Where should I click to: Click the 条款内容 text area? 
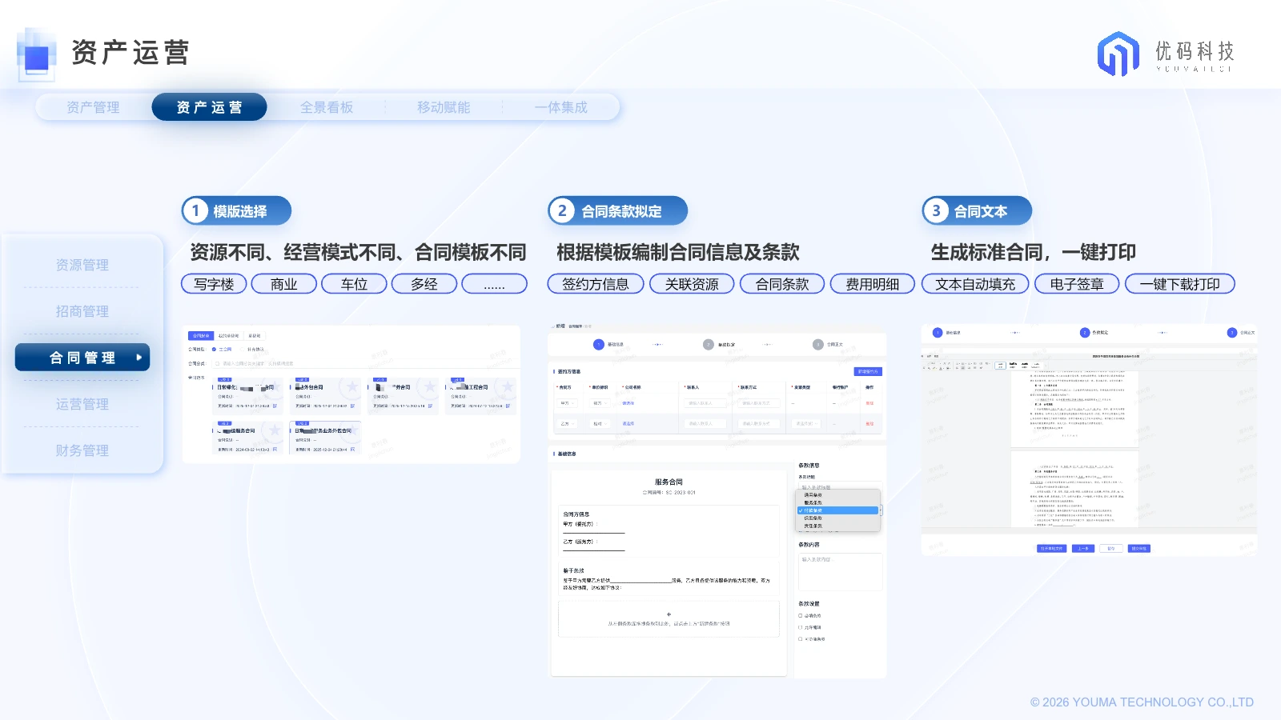pos(841,572)
